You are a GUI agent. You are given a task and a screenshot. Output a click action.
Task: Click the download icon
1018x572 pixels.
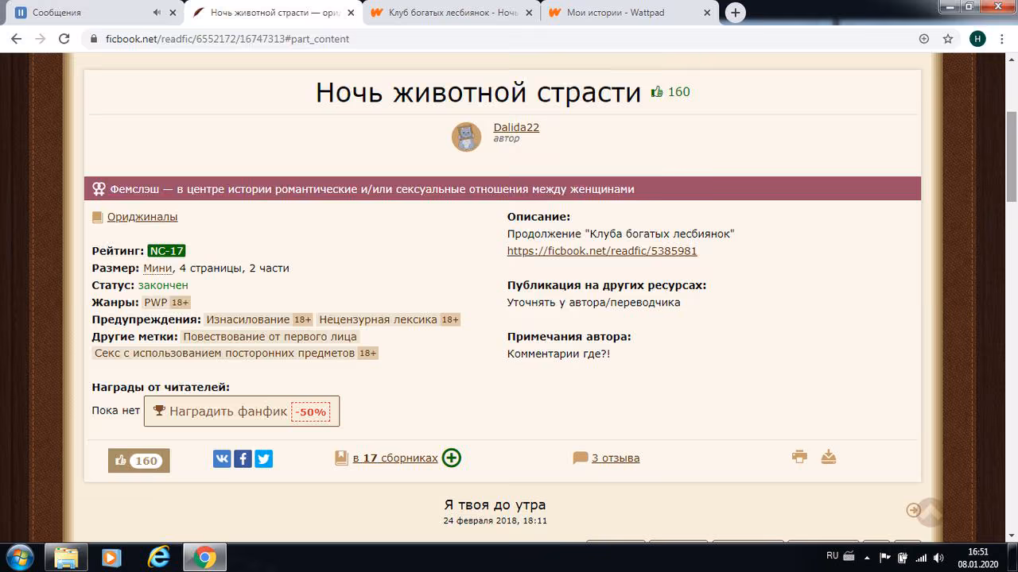[828, 457]
